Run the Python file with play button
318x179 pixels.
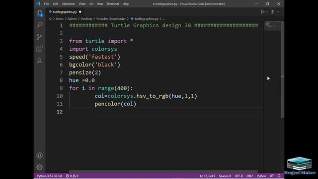point(262,12)
